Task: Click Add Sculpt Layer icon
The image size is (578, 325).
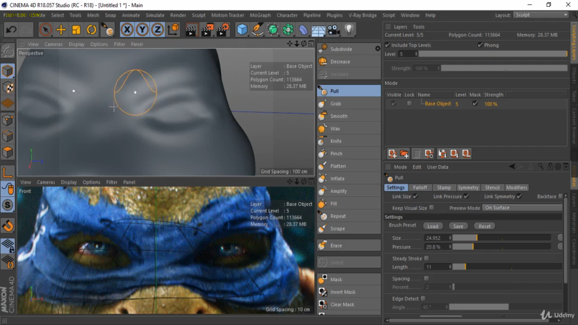Action: click(x=392, y=154)
